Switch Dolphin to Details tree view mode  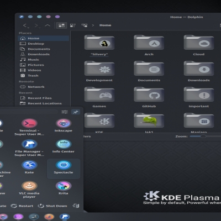pos(85,25)
